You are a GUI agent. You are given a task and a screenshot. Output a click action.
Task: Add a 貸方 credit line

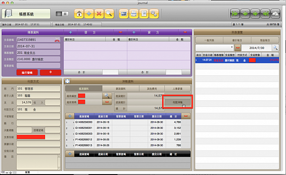[x=134, y=33]
